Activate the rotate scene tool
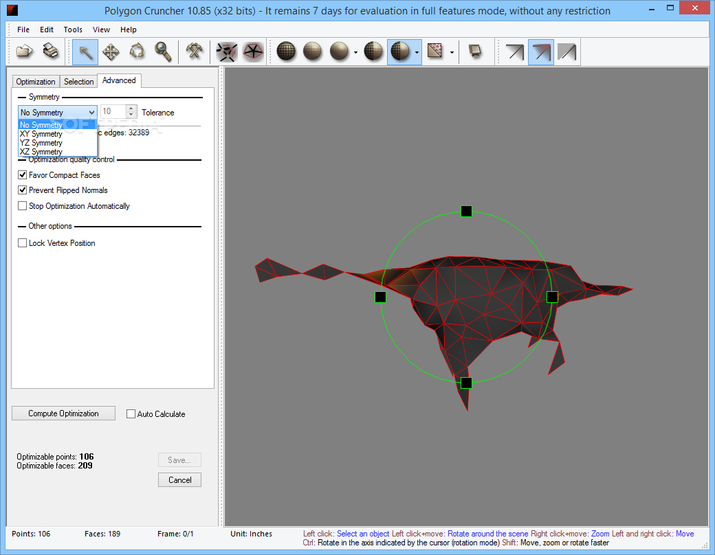 pyautogui.click(x=137, y=52)
